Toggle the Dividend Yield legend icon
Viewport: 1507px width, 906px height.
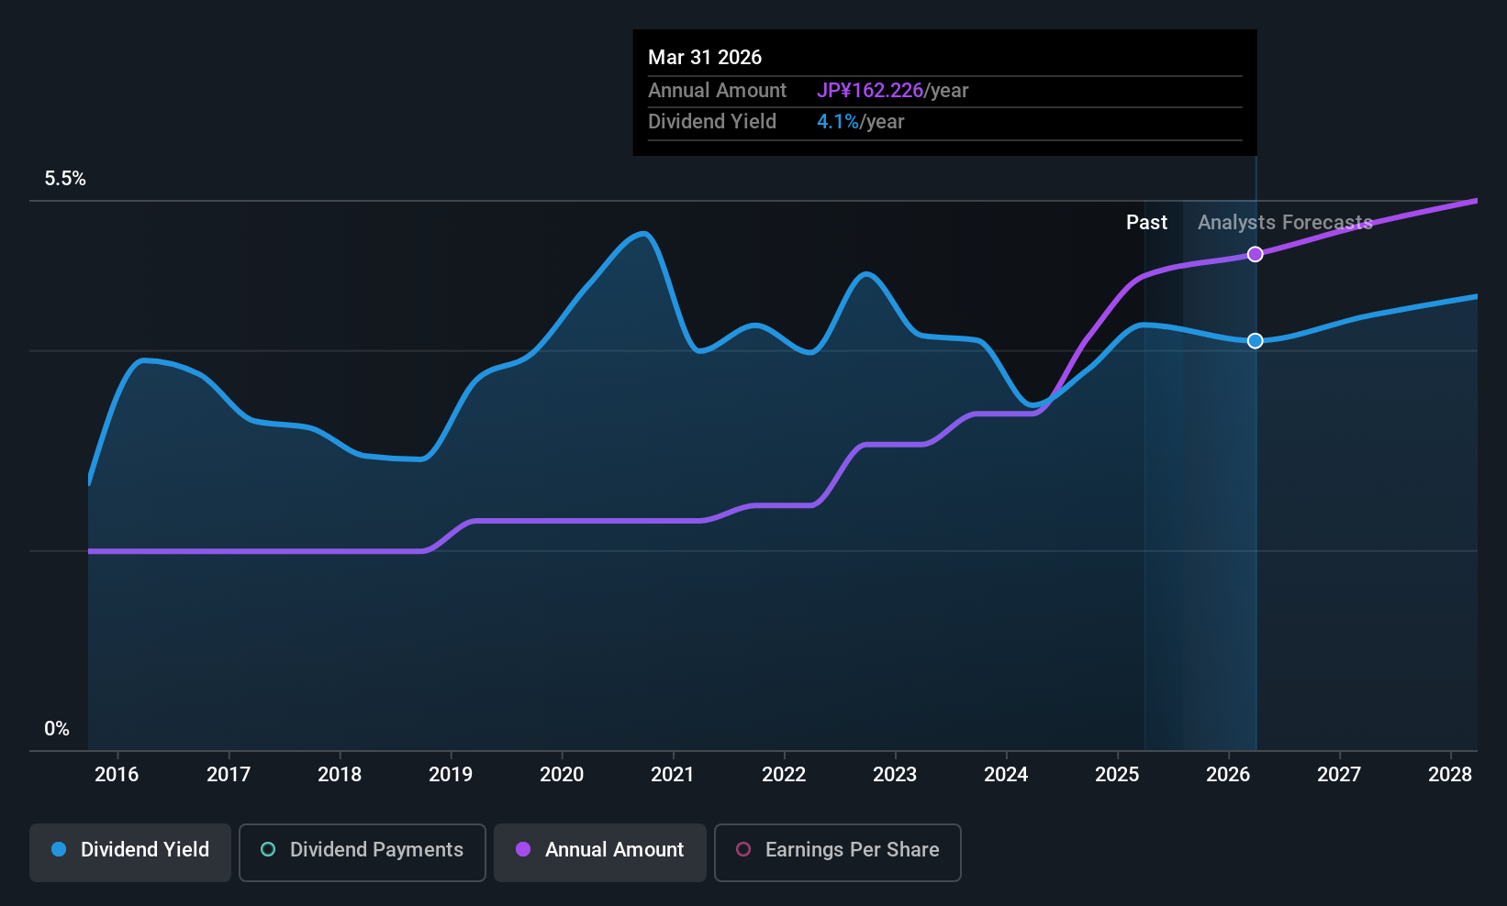click(x=57, y=850)
